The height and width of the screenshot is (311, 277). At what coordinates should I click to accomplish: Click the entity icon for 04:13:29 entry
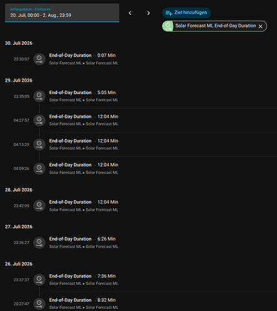coord(39,145)
